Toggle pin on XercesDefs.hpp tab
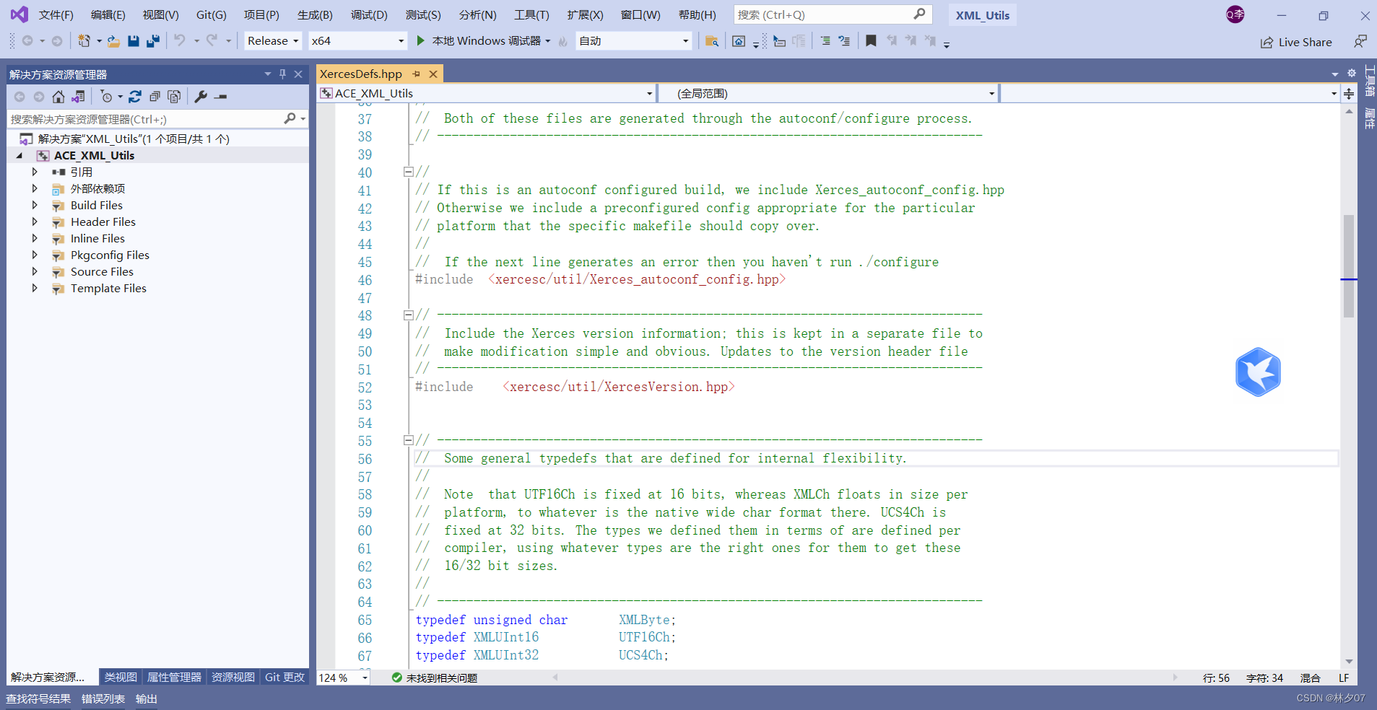Screen dimensions: 1377x710 tap(416, 74)
